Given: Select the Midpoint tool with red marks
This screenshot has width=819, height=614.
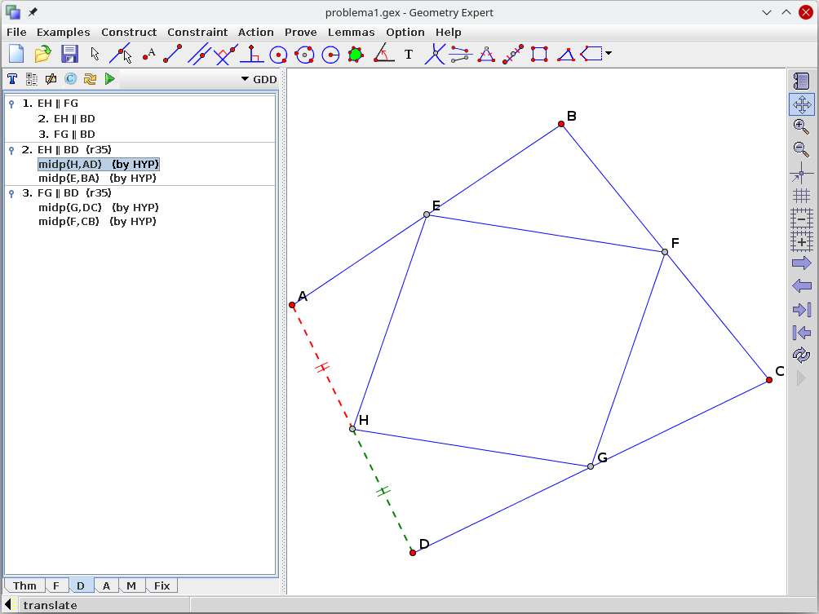Looking at the screenshot, I should pyautogui.click(x=513, y=54).
